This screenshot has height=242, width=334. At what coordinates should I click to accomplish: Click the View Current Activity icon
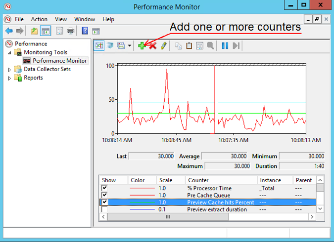(x=99, y=45)
